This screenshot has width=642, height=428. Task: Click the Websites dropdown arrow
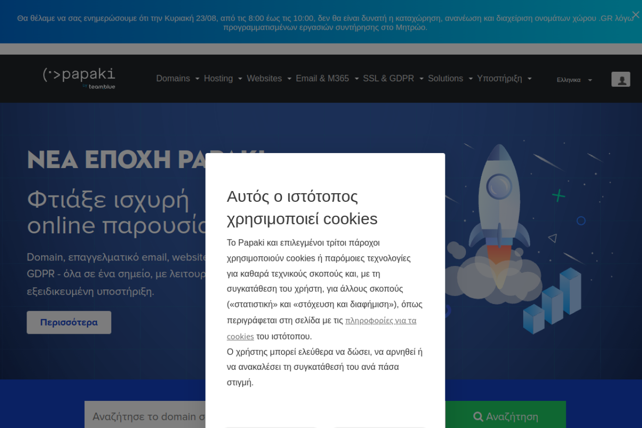pos(289,79)
